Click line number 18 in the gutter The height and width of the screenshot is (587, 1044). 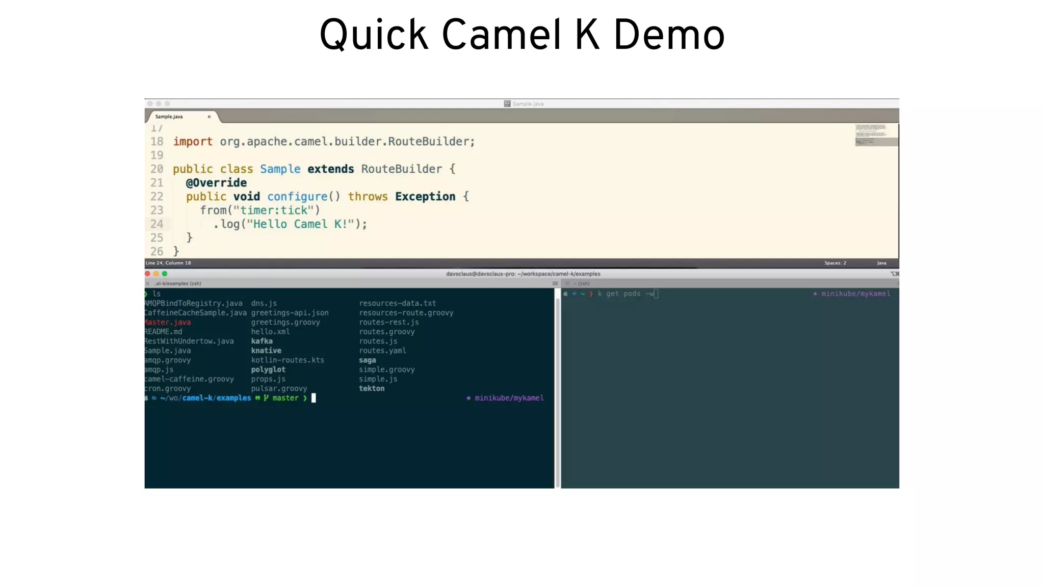[156, 142]
